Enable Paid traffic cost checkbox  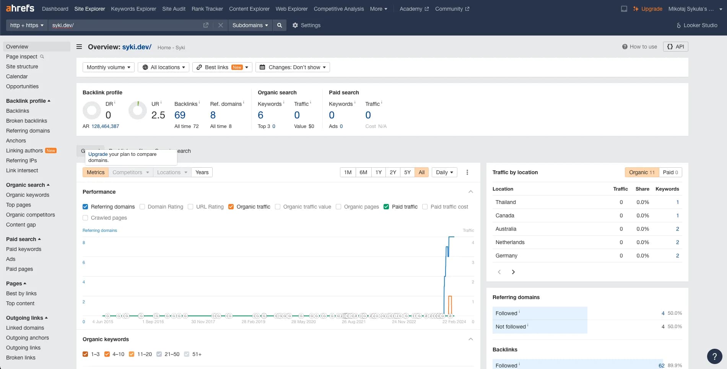pyautogui.click(x=425, y=207)
